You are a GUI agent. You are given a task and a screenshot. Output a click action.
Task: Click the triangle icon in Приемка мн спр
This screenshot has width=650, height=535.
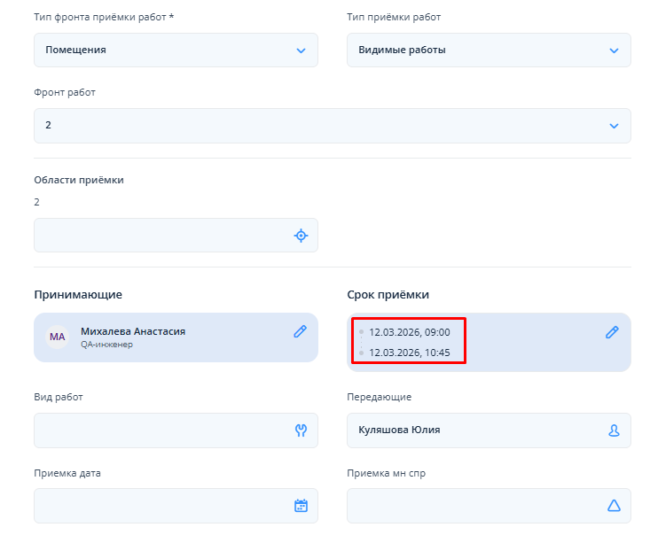pos(614,506)
